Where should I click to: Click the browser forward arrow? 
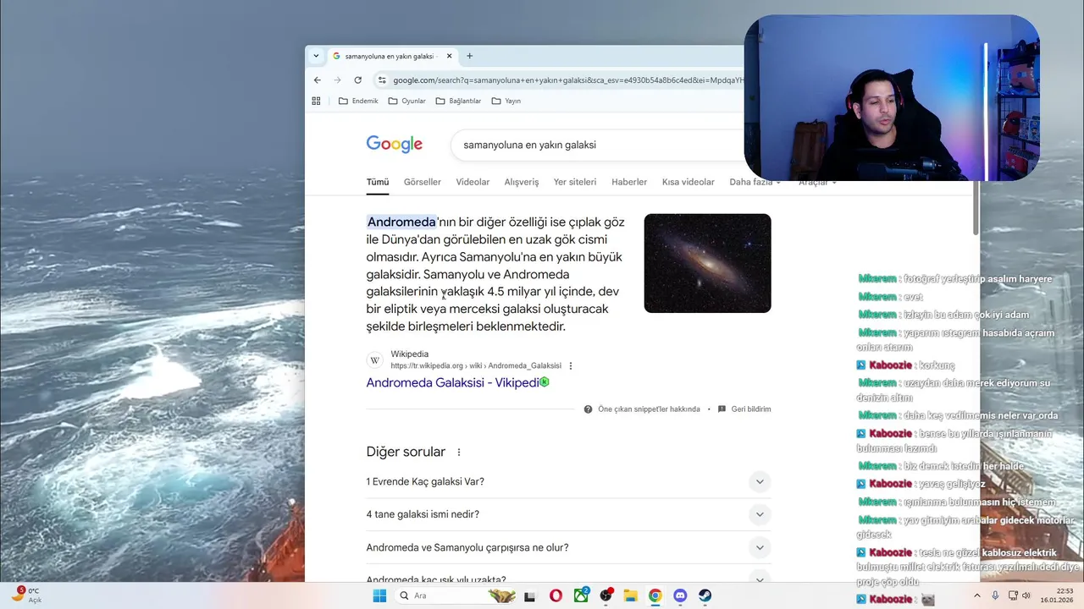(337, 80)
